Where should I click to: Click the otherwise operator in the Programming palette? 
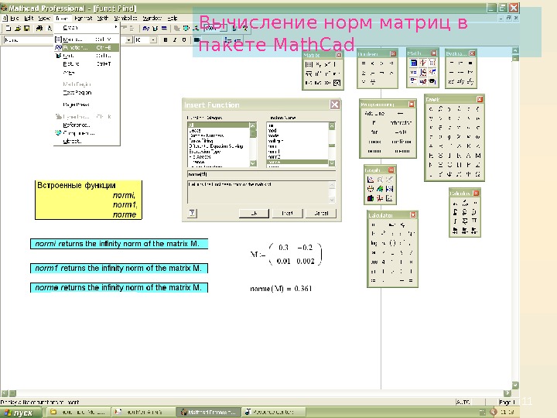coord(401,122)
